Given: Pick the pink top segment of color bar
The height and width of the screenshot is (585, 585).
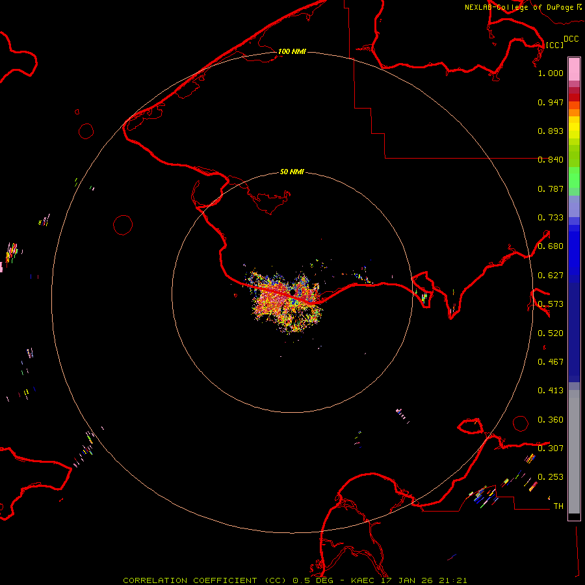Looking at the screenshot, I should [x=574, y=68].
